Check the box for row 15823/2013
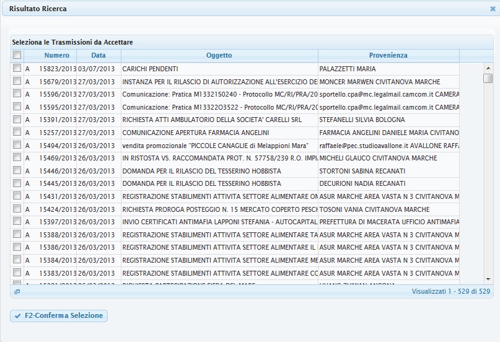This screenshot has width=500, height=342. (17, 68)
